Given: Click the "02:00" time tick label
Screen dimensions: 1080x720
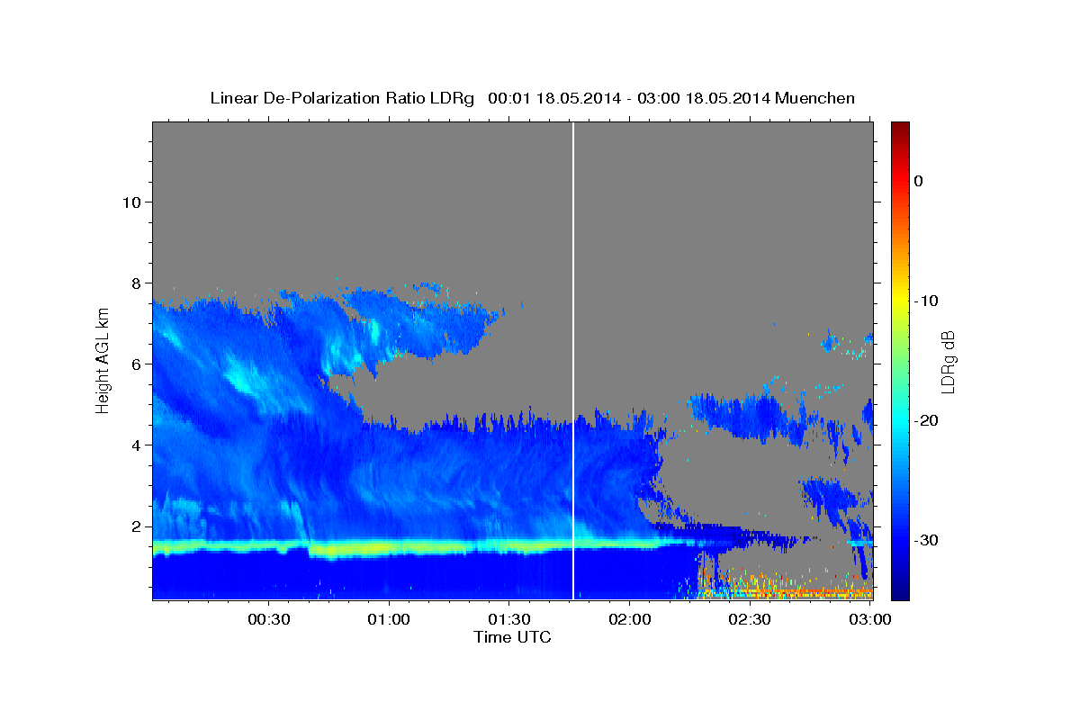Looking at the screenshot, I should [628, 620].
